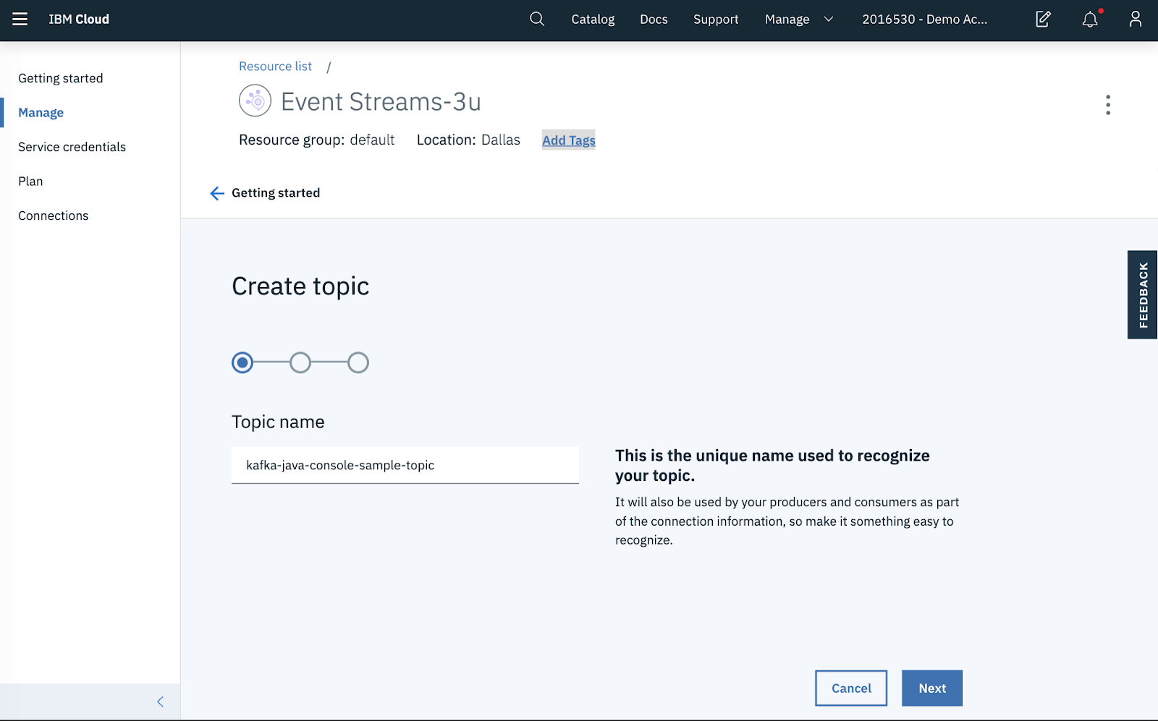
Task: Select Getting started in the sidebar
Action: (x=61, y=78)
